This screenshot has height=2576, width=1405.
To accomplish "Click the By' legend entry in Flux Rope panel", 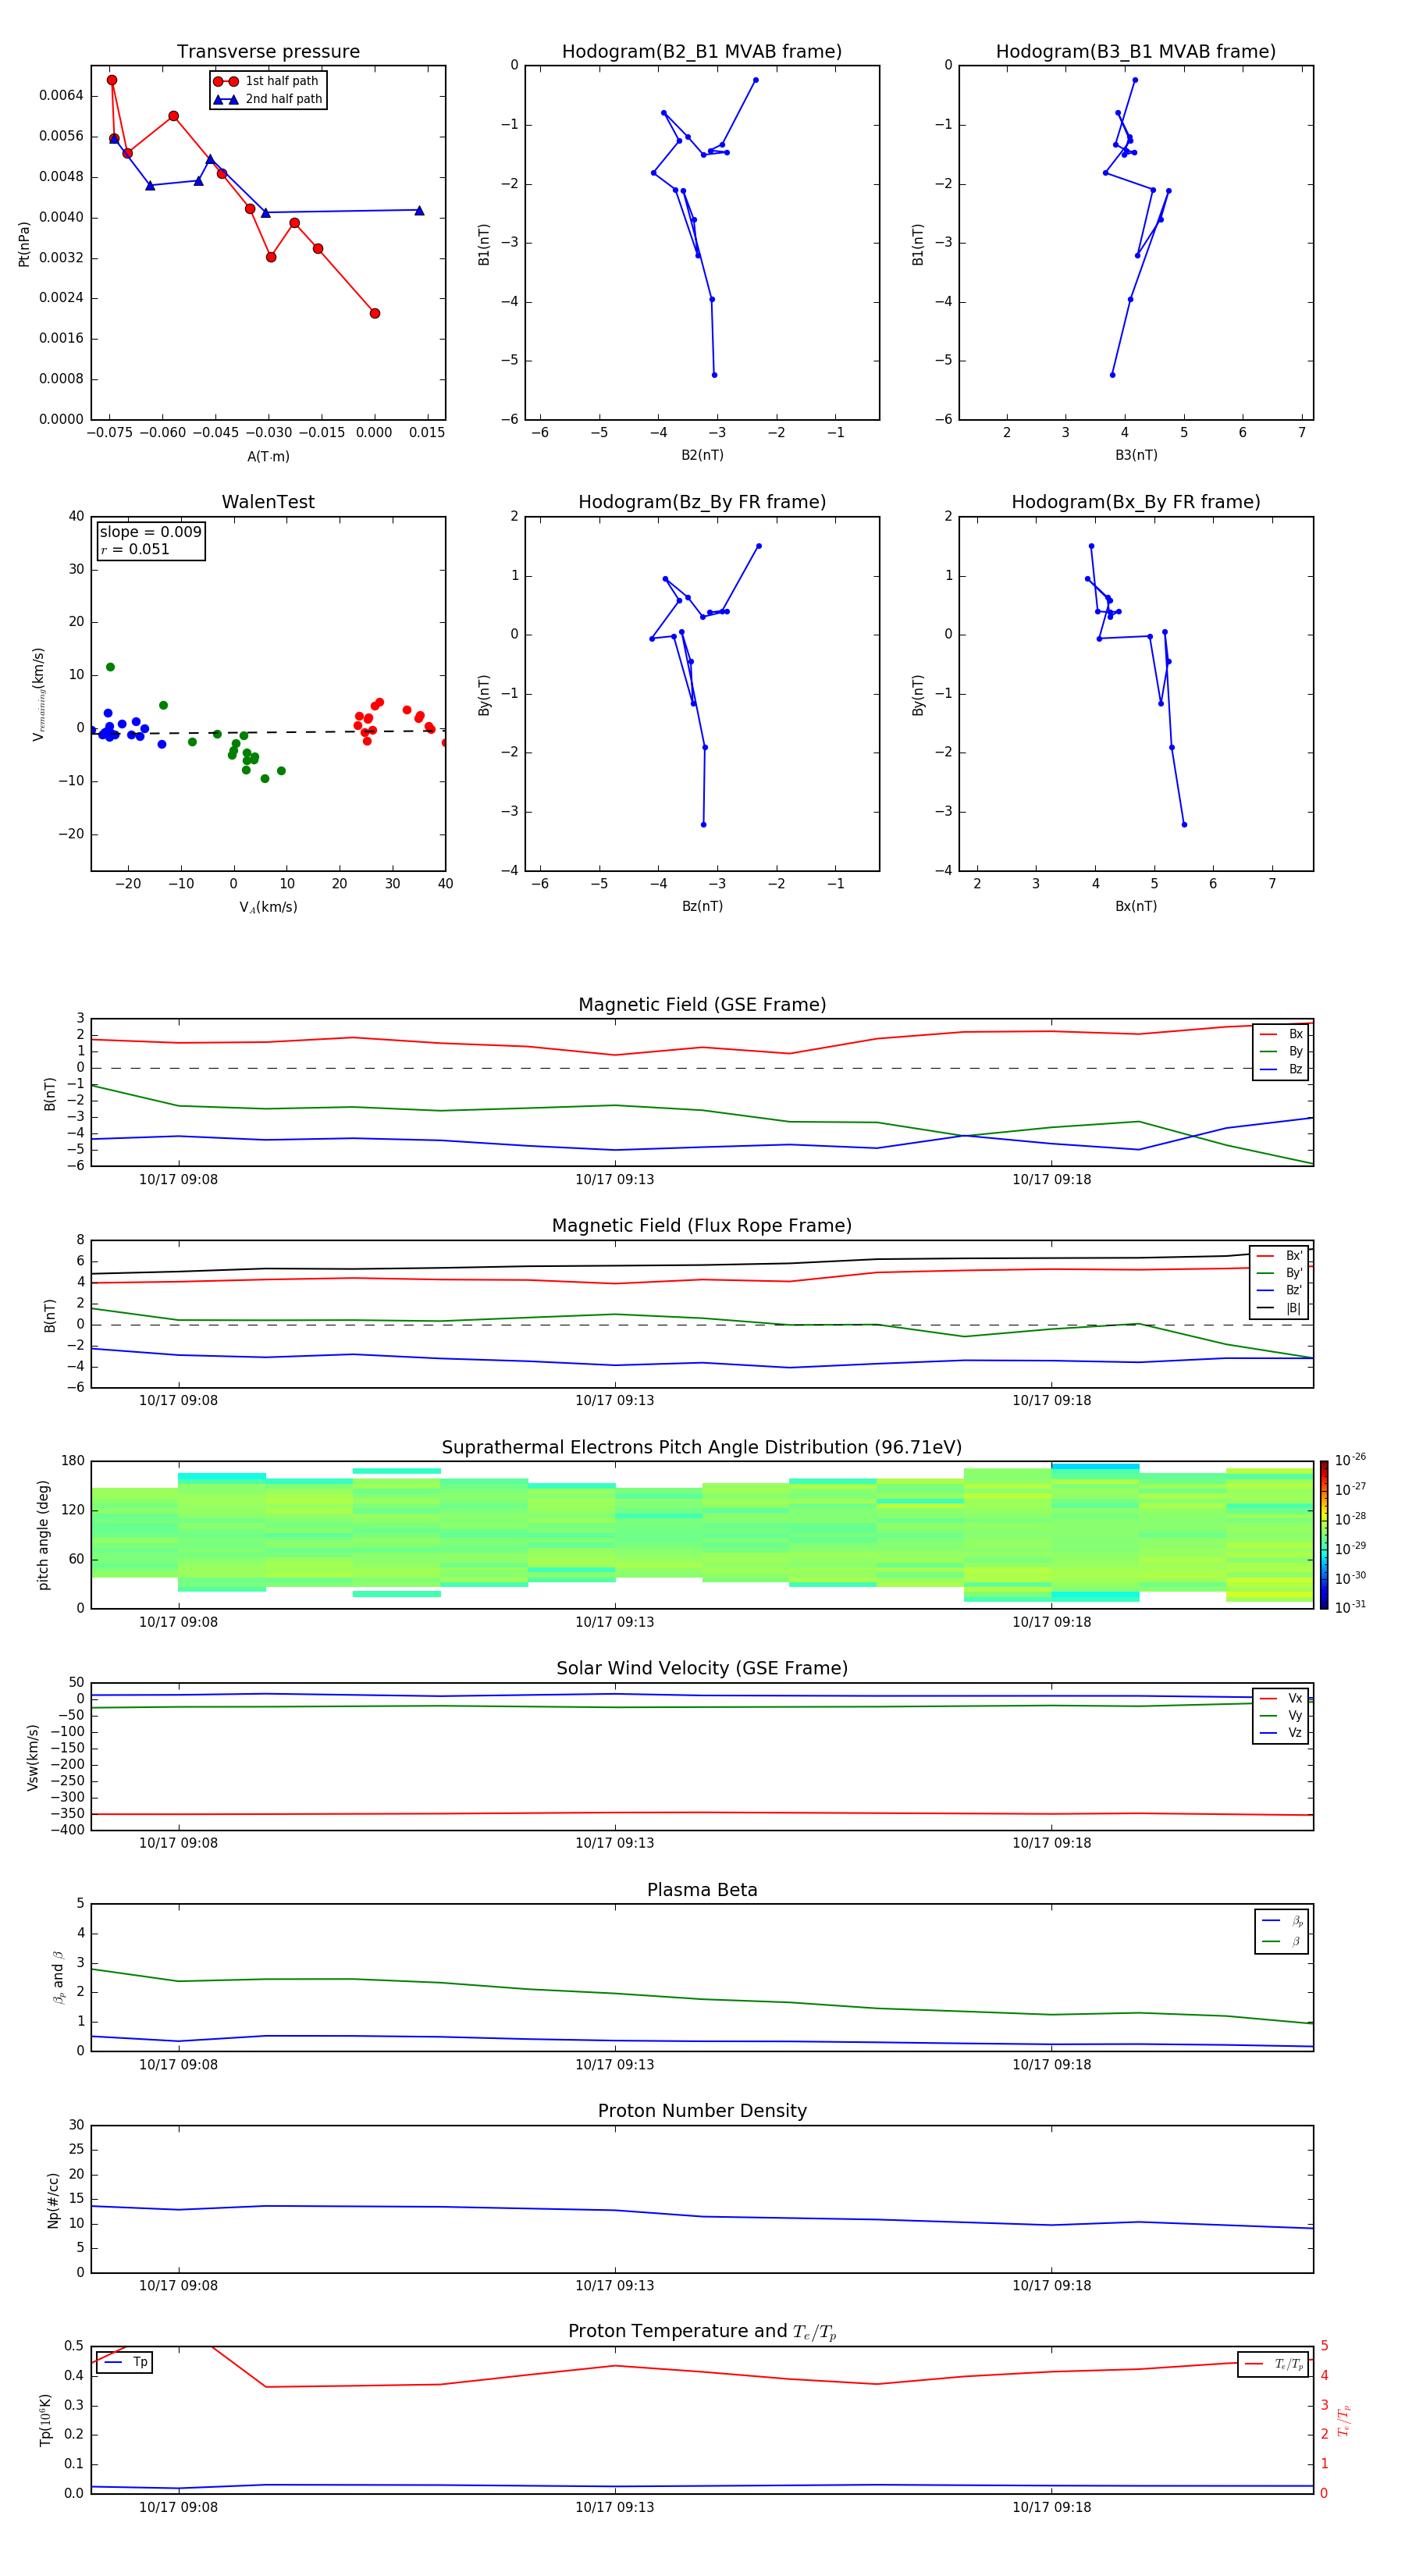I will pyautogui.click(x=1280, y=1273).
